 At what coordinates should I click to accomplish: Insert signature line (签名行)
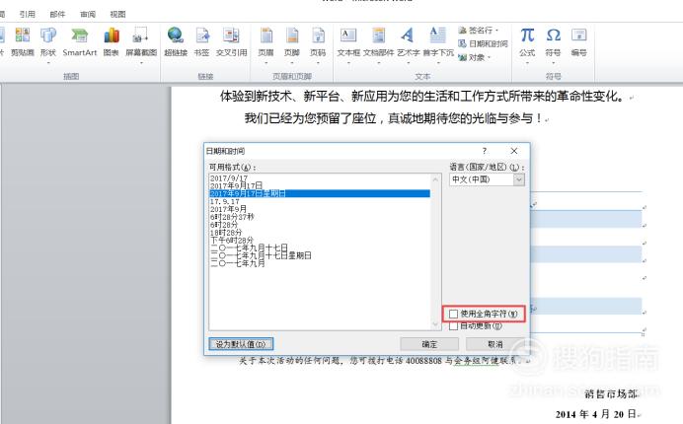click(x=478, y=30)
